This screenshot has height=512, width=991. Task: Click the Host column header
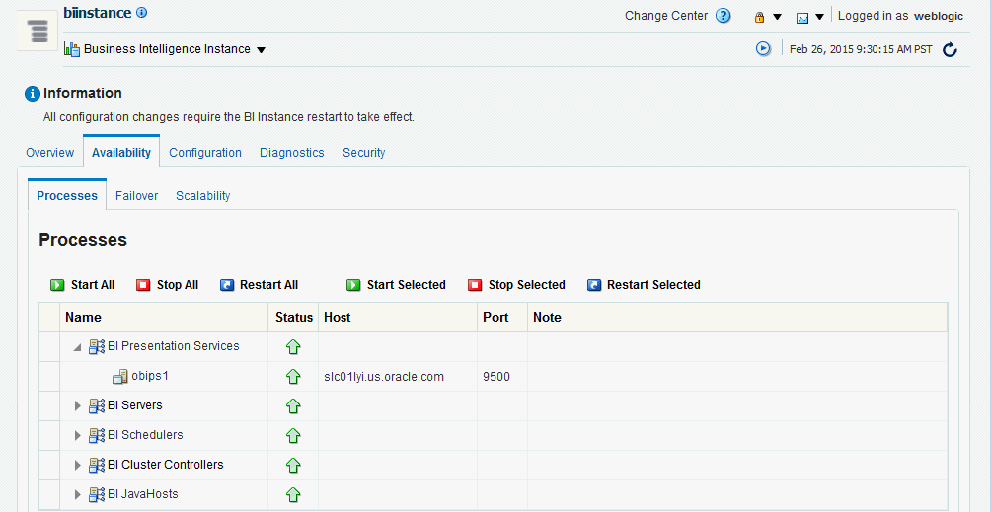pyautogui.click(x=398, y=318)
